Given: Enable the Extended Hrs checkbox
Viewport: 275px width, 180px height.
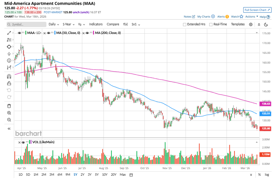Looking at the screenshot, I should (184, 24).
